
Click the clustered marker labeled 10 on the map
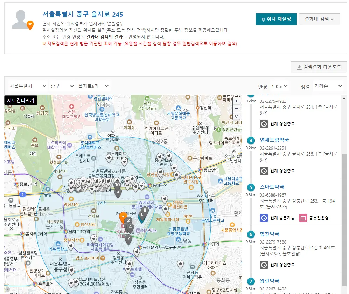coord(117,184)
